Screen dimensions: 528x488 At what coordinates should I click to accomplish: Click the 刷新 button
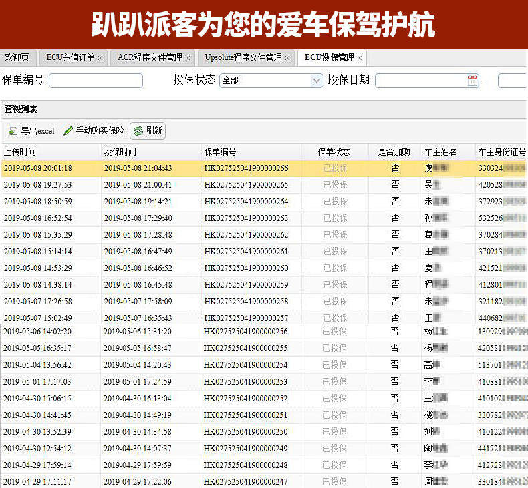(x=148, y=130)
